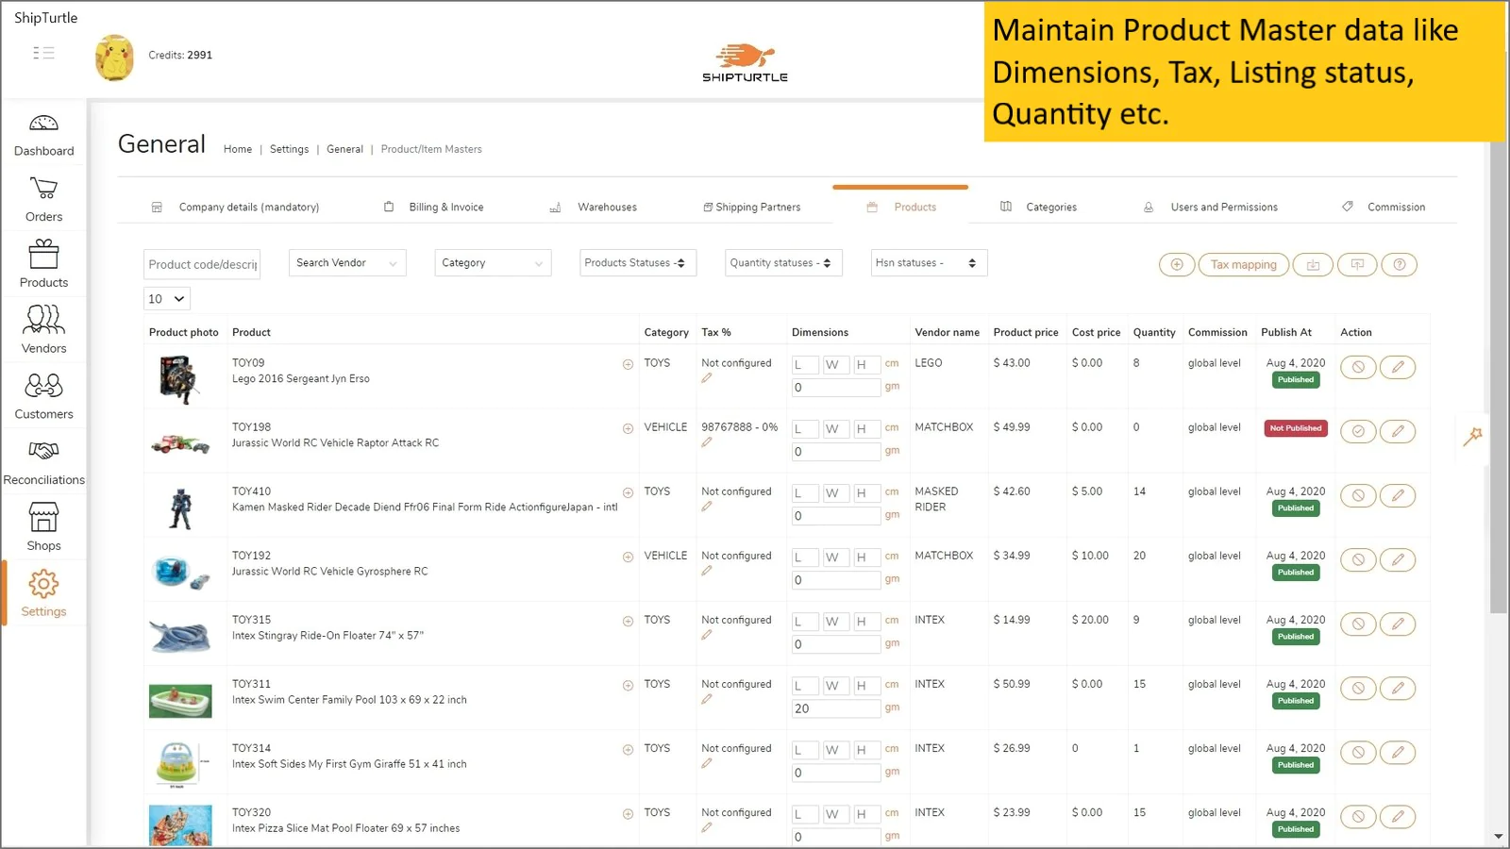
Task: Click weight field showing 20 for TOY311
Action: coord(835,708)
